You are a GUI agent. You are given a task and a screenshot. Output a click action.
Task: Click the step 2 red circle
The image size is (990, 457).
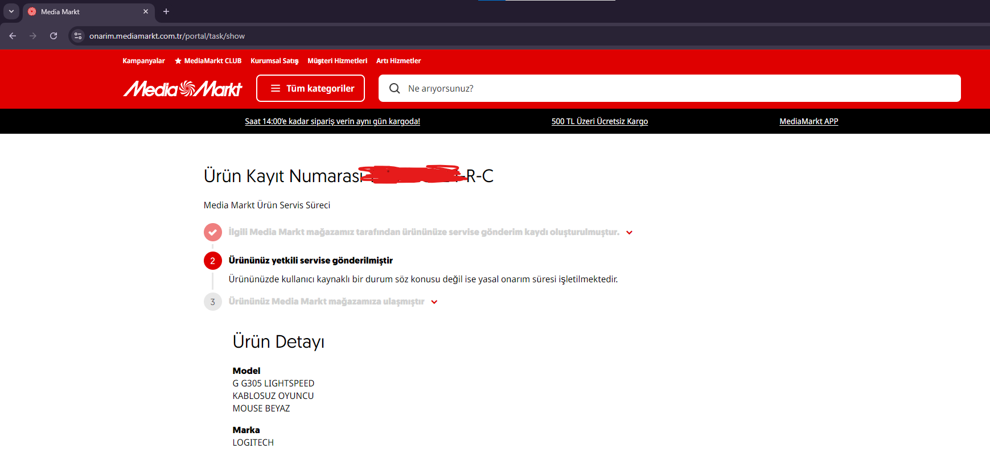click(x=213, y=261)
